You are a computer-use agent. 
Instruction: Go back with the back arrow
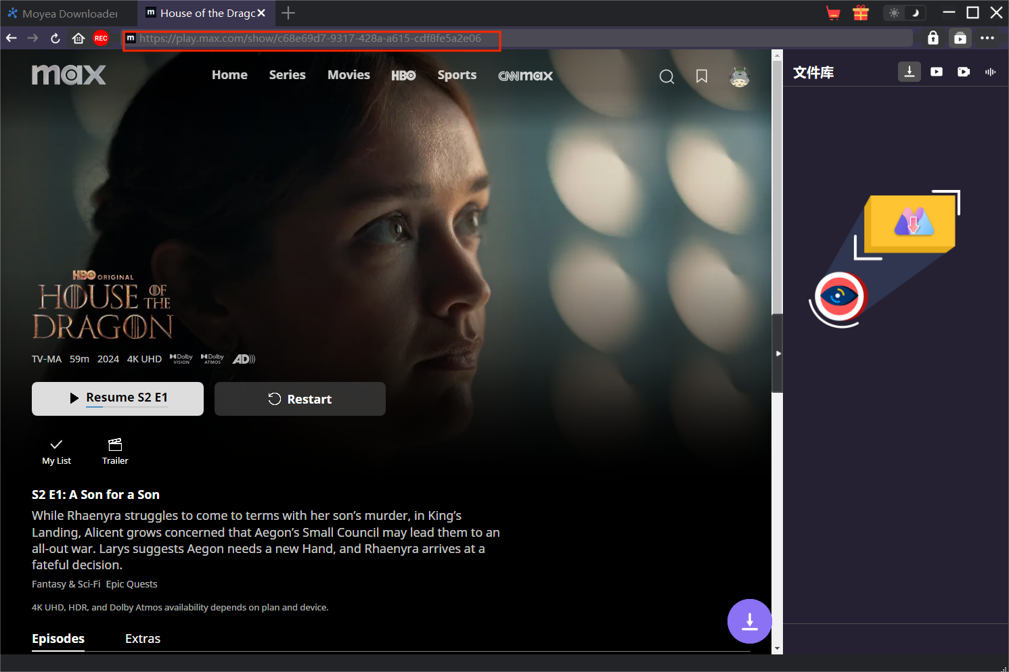(x=12, y=38)
